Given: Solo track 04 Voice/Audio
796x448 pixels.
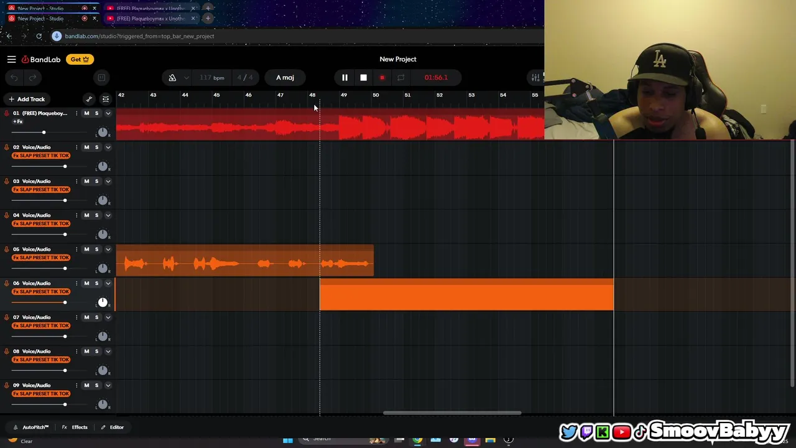Looking at the screenshot, I should [96, 215].
